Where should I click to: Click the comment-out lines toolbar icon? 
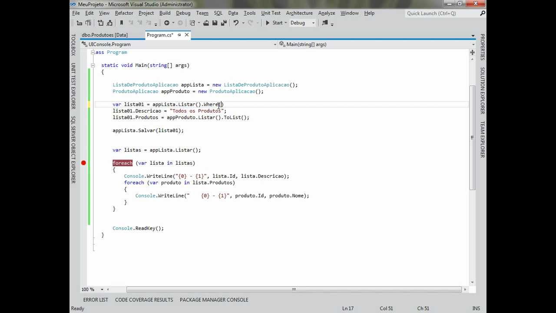tap(101, 23)
